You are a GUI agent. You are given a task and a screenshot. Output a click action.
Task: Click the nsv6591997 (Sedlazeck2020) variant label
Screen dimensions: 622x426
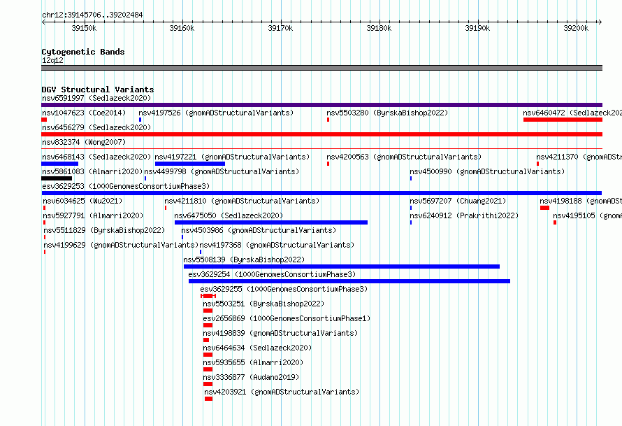point(96,98)
